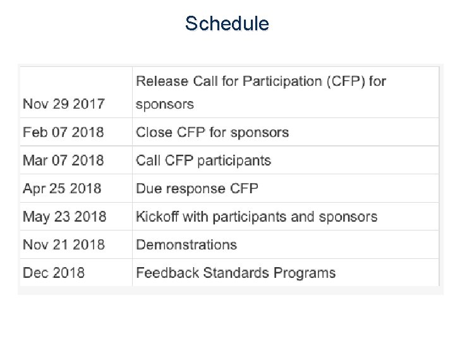Select the Dec 2018 date cell
The width and height of the screenshot is (455, 341).
pyautogui.click(x=54, y=273)
